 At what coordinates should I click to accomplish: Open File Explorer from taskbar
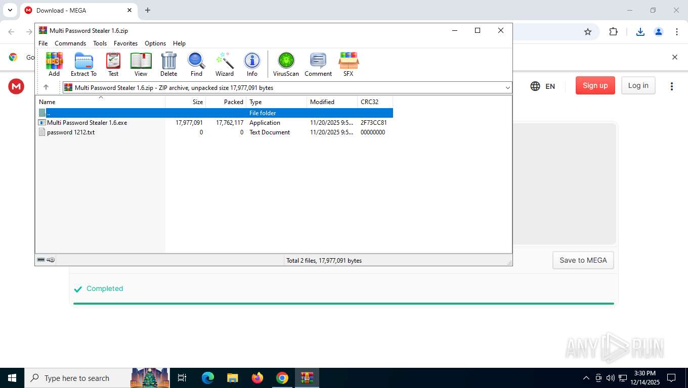pos(233,378)
